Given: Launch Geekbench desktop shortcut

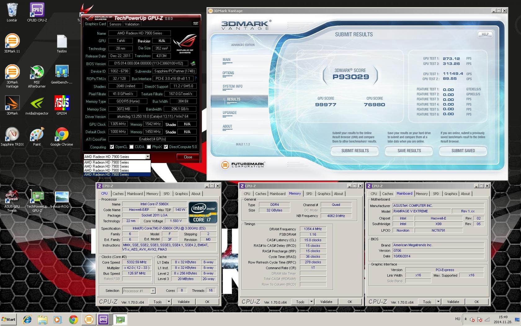Looking at the screenshot, I should click(x=62, y=75).
